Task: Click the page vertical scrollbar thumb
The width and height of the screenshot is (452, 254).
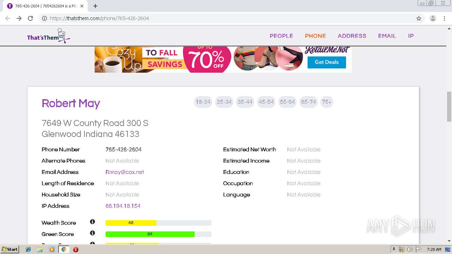Action: (449, 107)
